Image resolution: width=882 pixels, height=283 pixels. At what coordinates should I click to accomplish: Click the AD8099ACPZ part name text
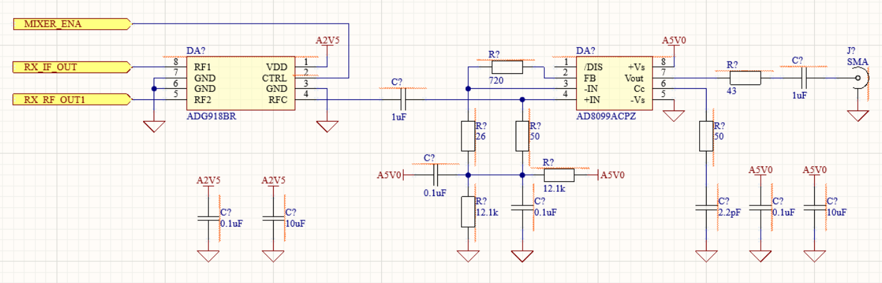606,116
